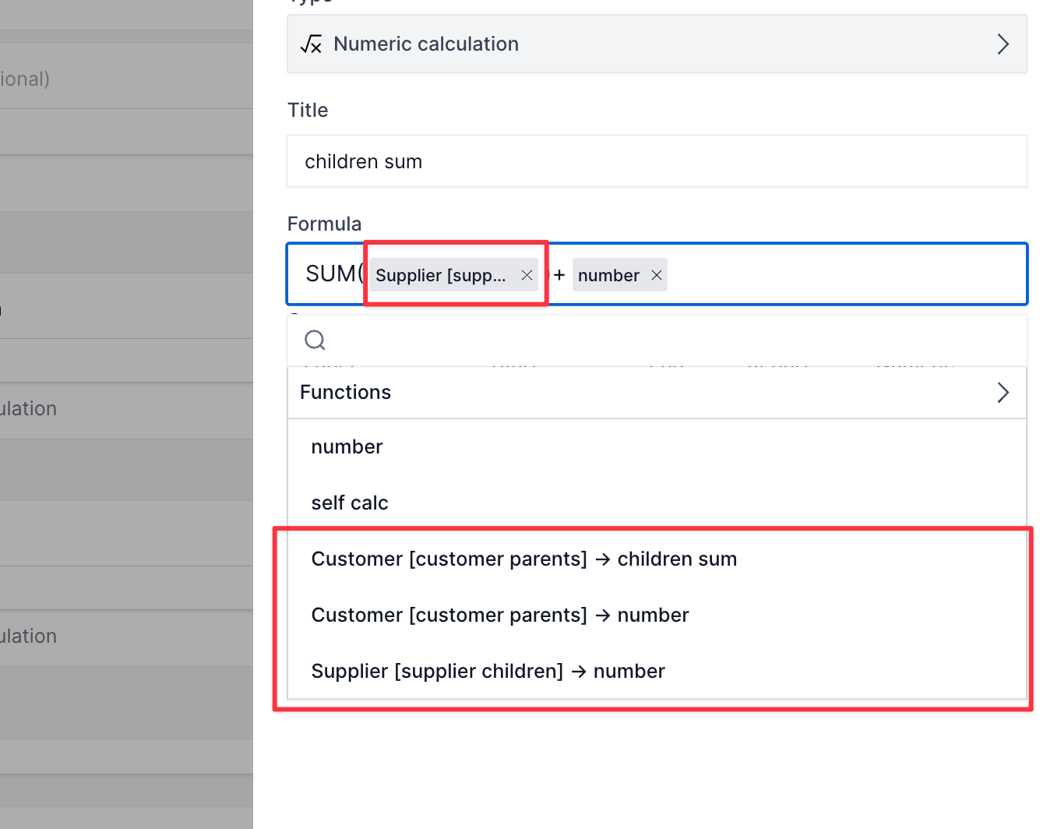Select Customer [customer parents] → number
This screenshot has height=829, width=1061.
click(x=499, y=616)
